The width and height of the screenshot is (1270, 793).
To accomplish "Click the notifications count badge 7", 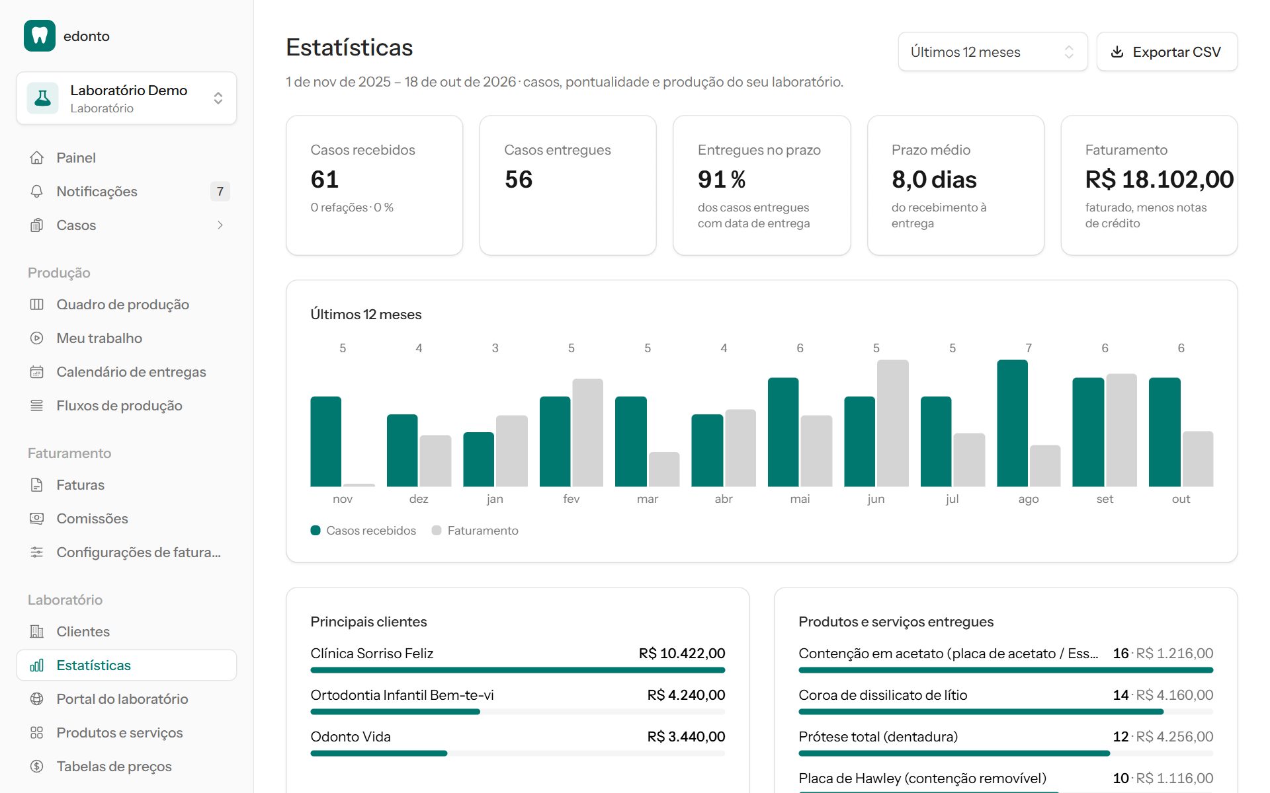I will (x=220, y=192).
